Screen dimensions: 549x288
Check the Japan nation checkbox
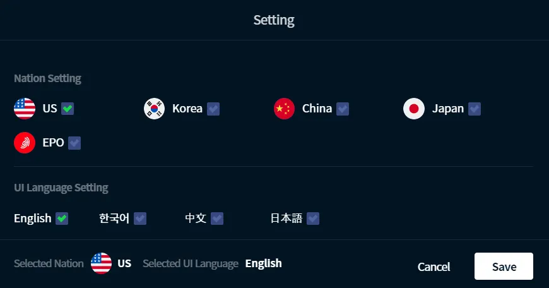(475, 109)
